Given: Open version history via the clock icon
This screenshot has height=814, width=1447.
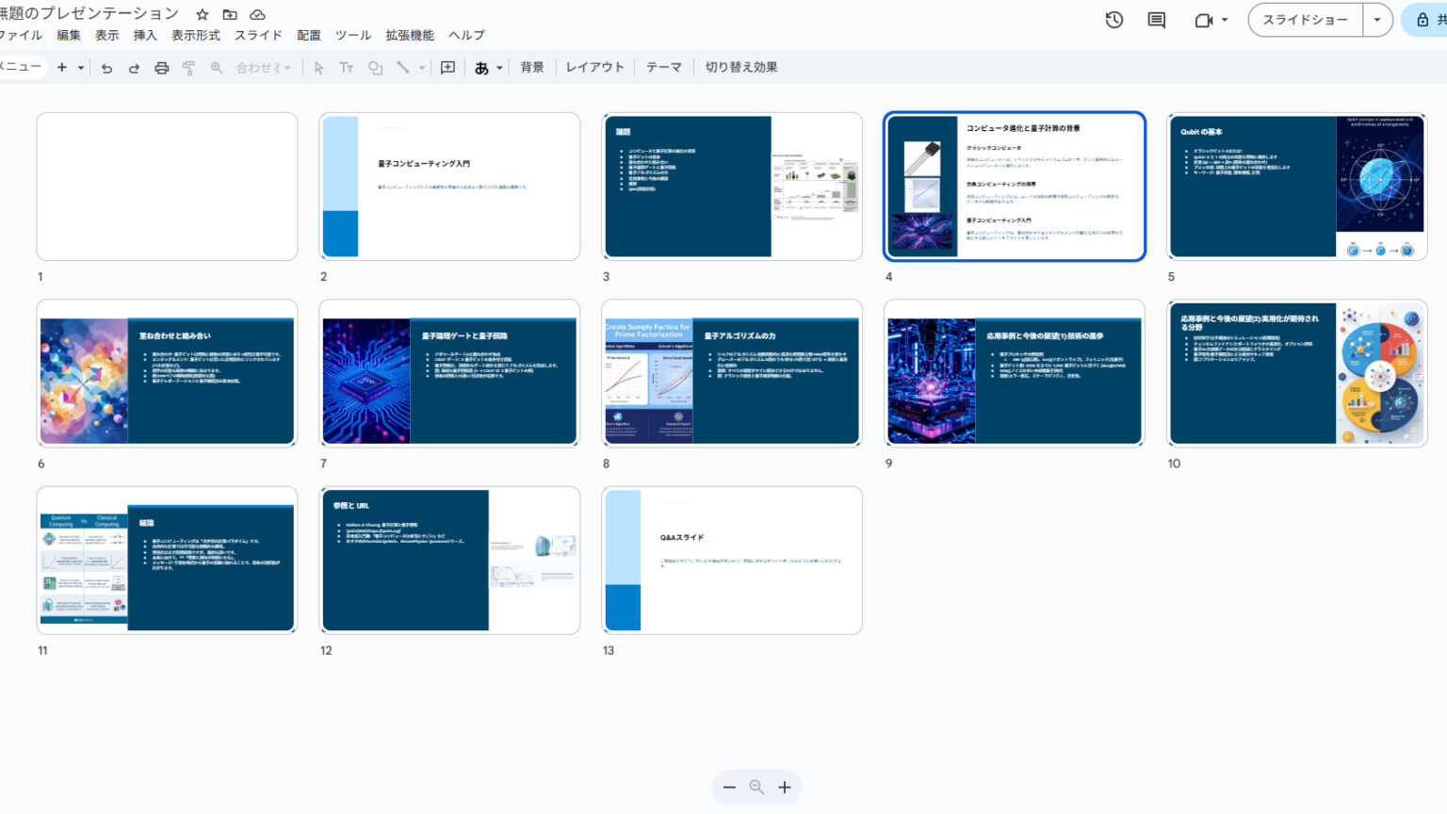Looking at the screenshot, I should coord(1114,18).
